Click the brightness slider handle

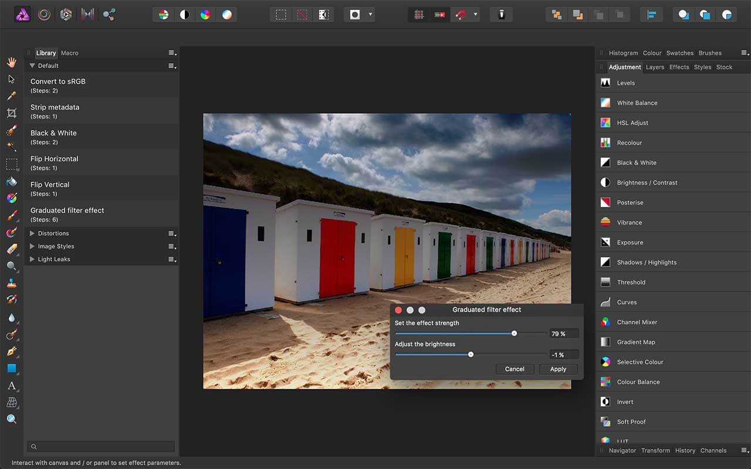click(471, 354)
